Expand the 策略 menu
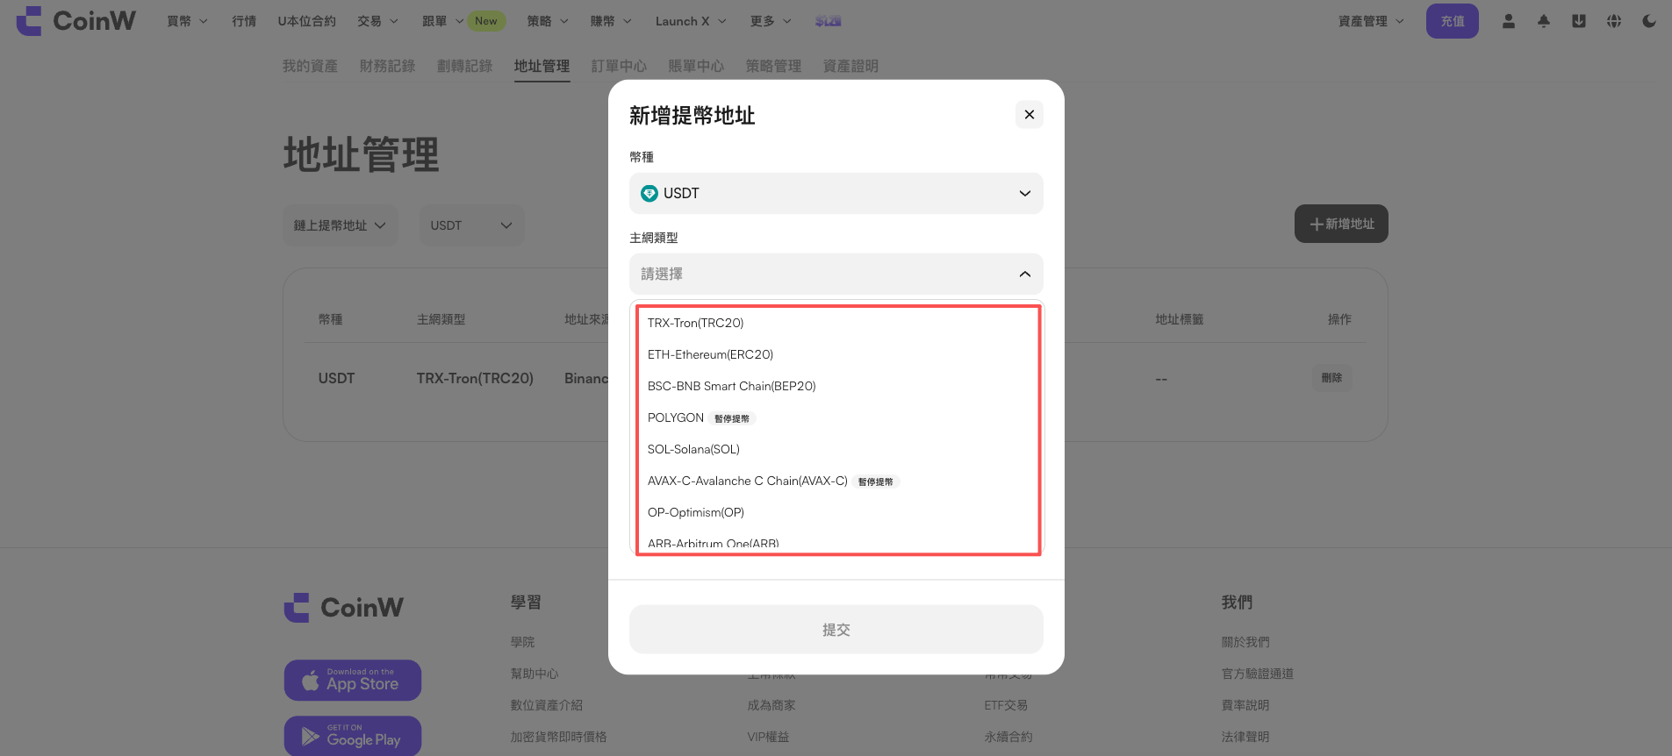This screenshot has width=1672, height=756. tap(548, 21)
